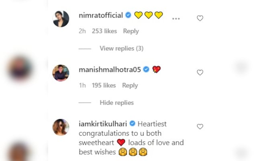261x161 pixels.
Task: Open more options for nimratofficial's comment
Action: tap(176, 18)
